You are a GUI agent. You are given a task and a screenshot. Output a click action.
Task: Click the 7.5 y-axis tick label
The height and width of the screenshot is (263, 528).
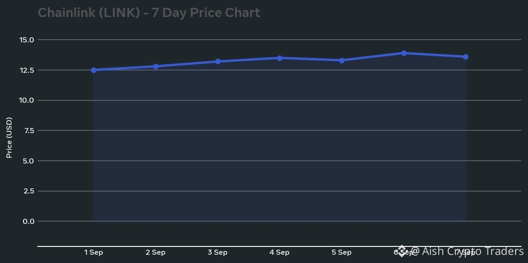pyautogui.click(x=29, y=130)
